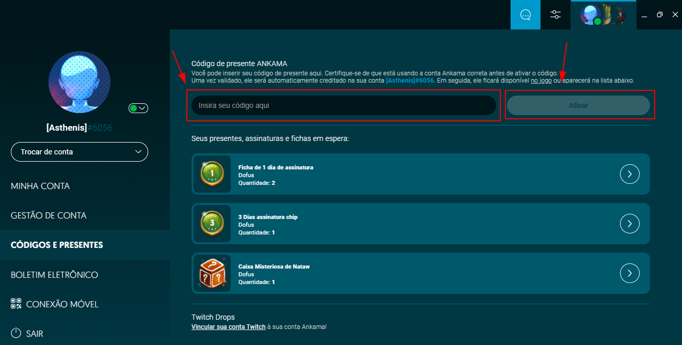Open arrow for 3 Dias assinatura chip
Image resolution: width=682 pixels, height=345 pixels.
coord(630,224)
